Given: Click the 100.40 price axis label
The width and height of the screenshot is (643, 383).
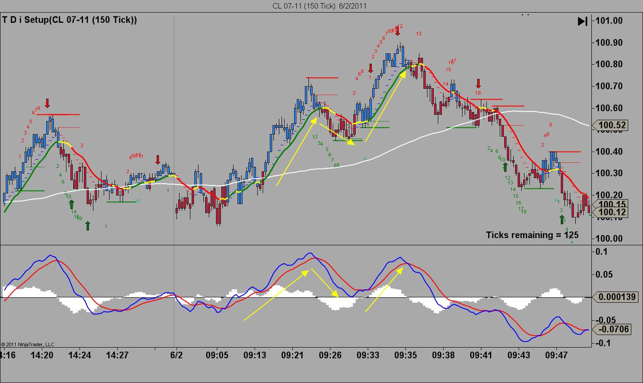Looking at the screenshot, I should [610, 152].
